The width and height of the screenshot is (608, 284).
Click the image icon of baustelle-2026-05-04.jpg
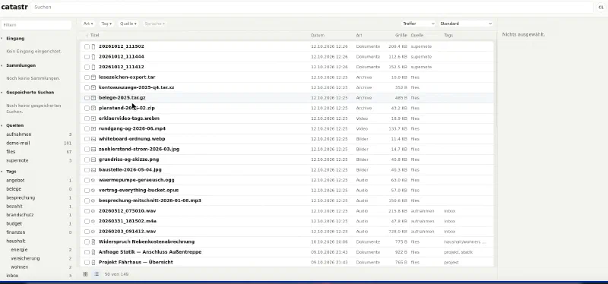(x=93, y=169)
